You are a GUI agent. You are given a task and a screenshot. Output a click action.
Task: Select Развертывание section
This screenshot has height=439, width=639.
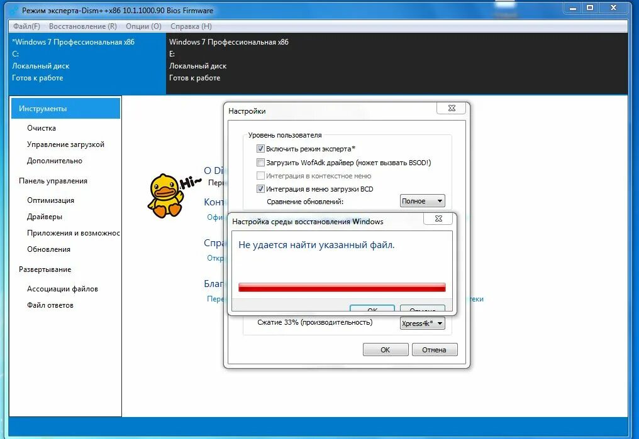click(45, 269)
